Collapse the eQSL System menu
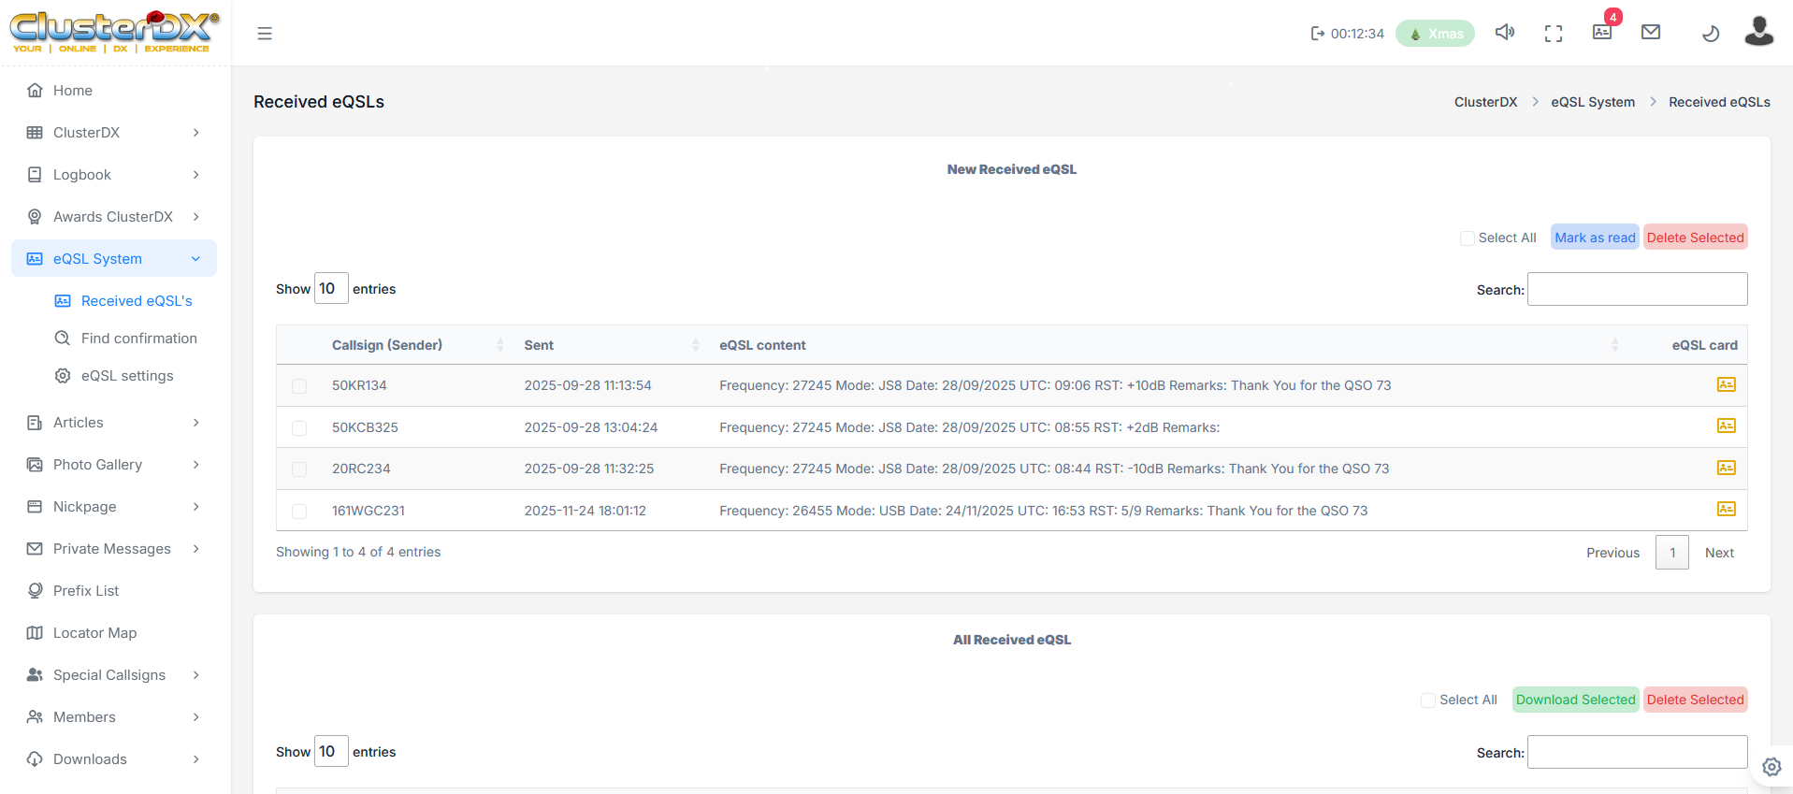Screen dimensions: 1793x794 click(x=114, y=259)
